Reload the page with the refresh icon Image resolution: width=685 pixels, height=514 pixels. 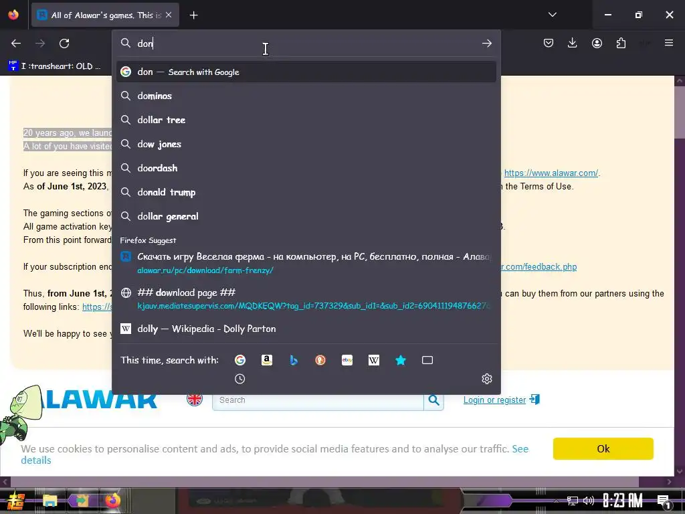click(x=64, y=44)
